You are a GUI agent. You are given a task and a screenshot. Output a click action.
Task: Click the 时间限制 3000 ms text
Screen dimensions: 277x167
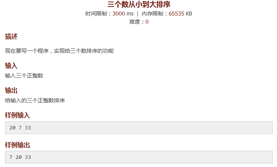tap(109, 14)
